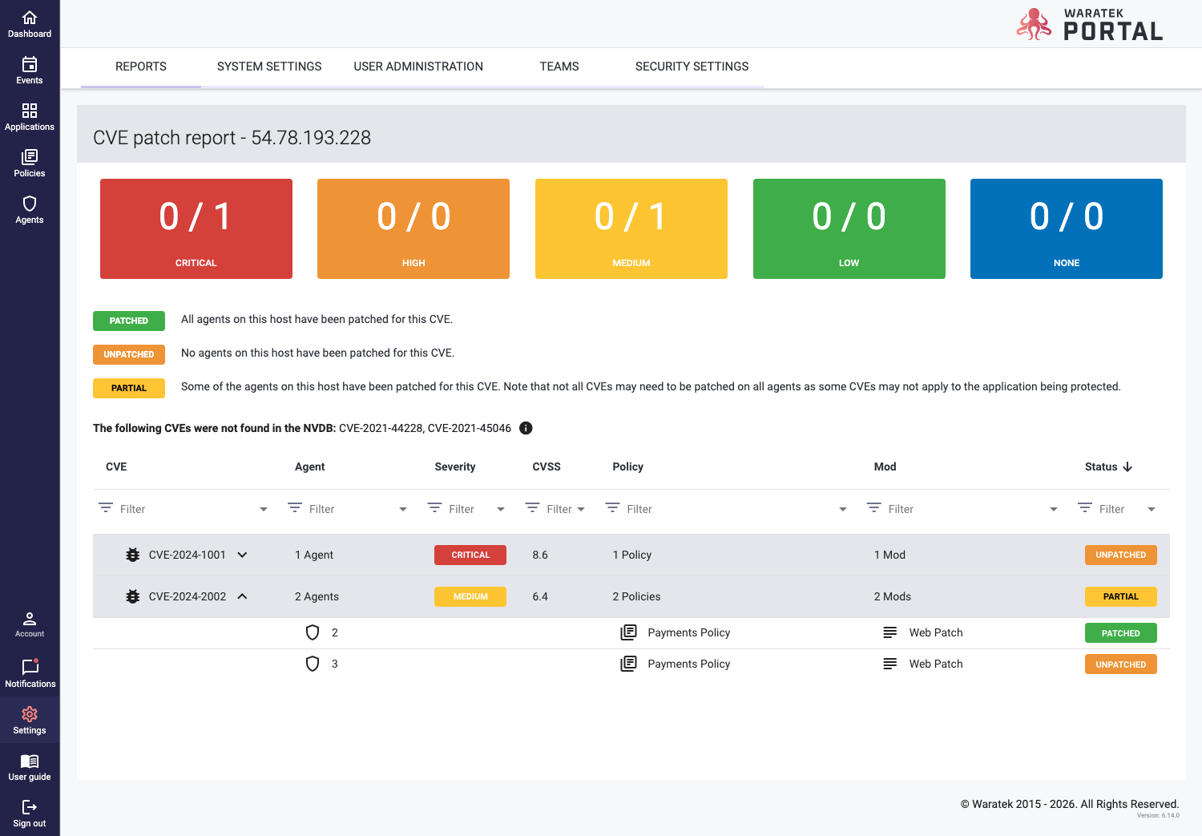Click 'Web Patch' in agent 3 row

click(x=936, y=664)
